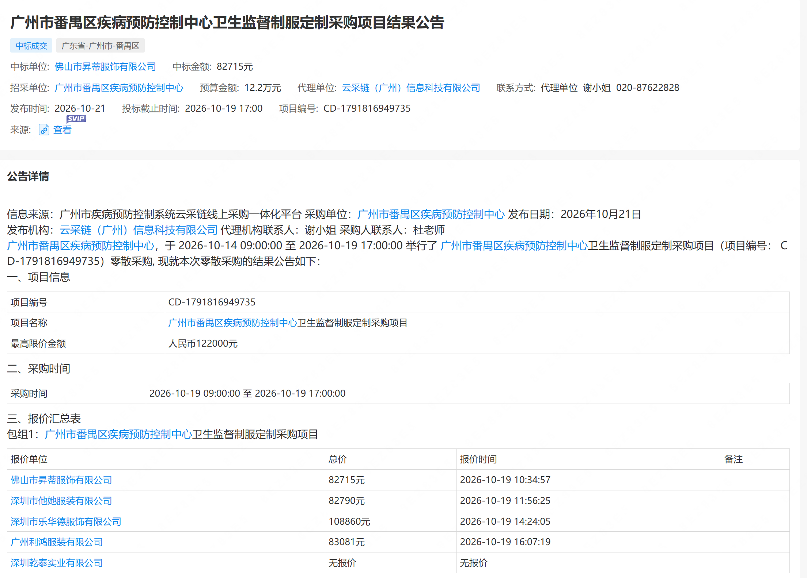The height and width of the screenshot is (578, 807).
Task: Click the SVIP badge above 查看
Action: click(76, 118)
